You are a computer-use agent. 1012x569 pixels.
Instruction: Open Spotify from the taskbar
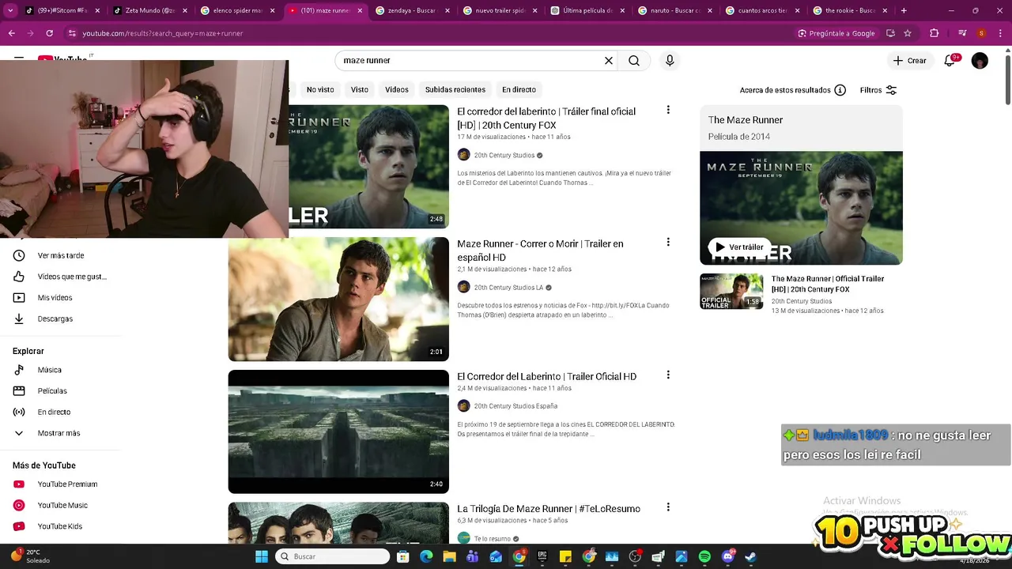point(704,556)
